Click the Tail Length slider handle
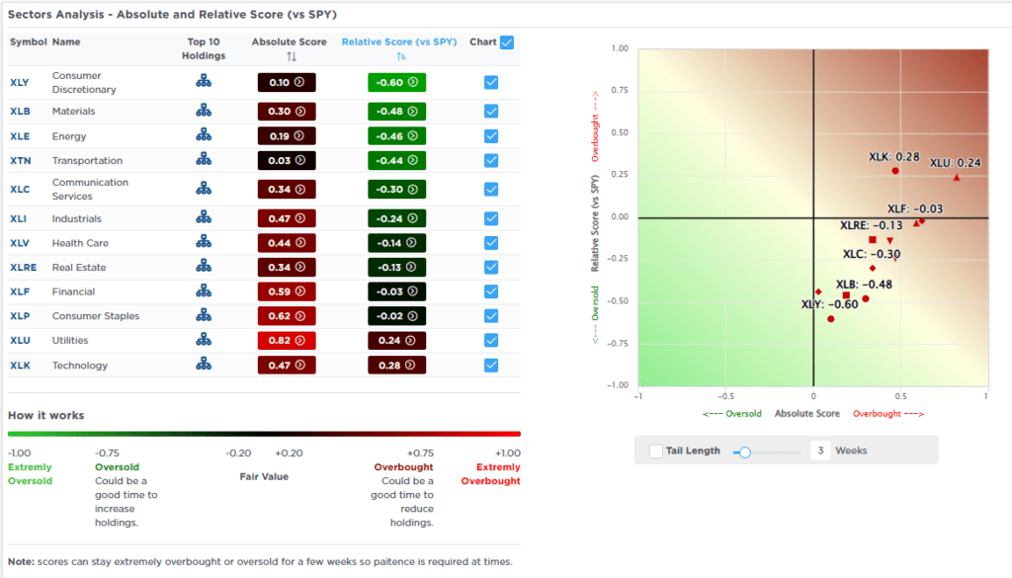The image size is (1012, 578). pyautogui.click(x=745, y=453)
